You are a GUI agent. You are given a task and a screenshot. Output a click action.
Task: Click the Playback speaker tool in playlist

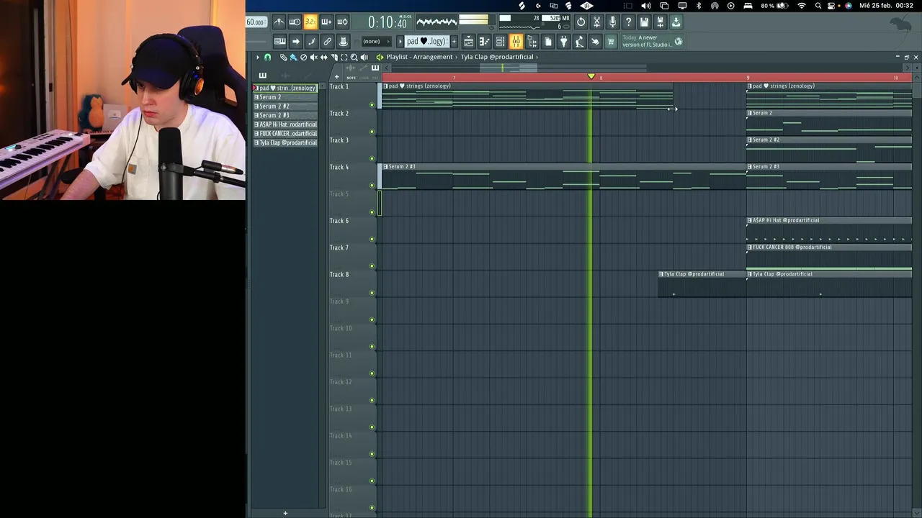tap(364, 57)
